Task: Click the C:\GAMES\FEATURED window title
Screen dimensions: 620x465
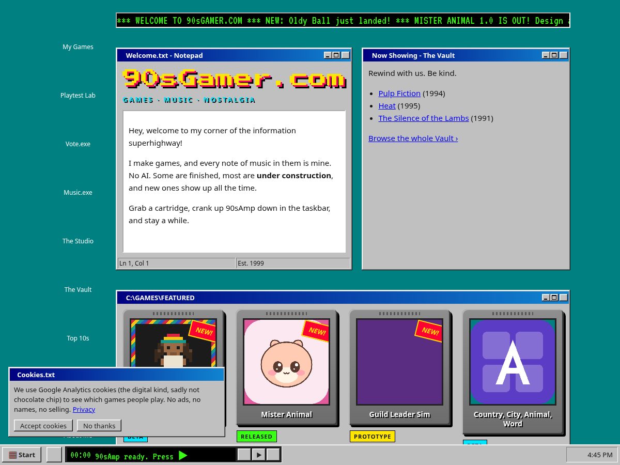Action: 160,298
